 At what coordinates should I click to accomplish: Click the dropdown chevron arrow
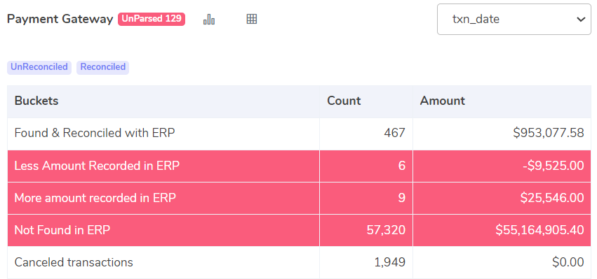581,20
